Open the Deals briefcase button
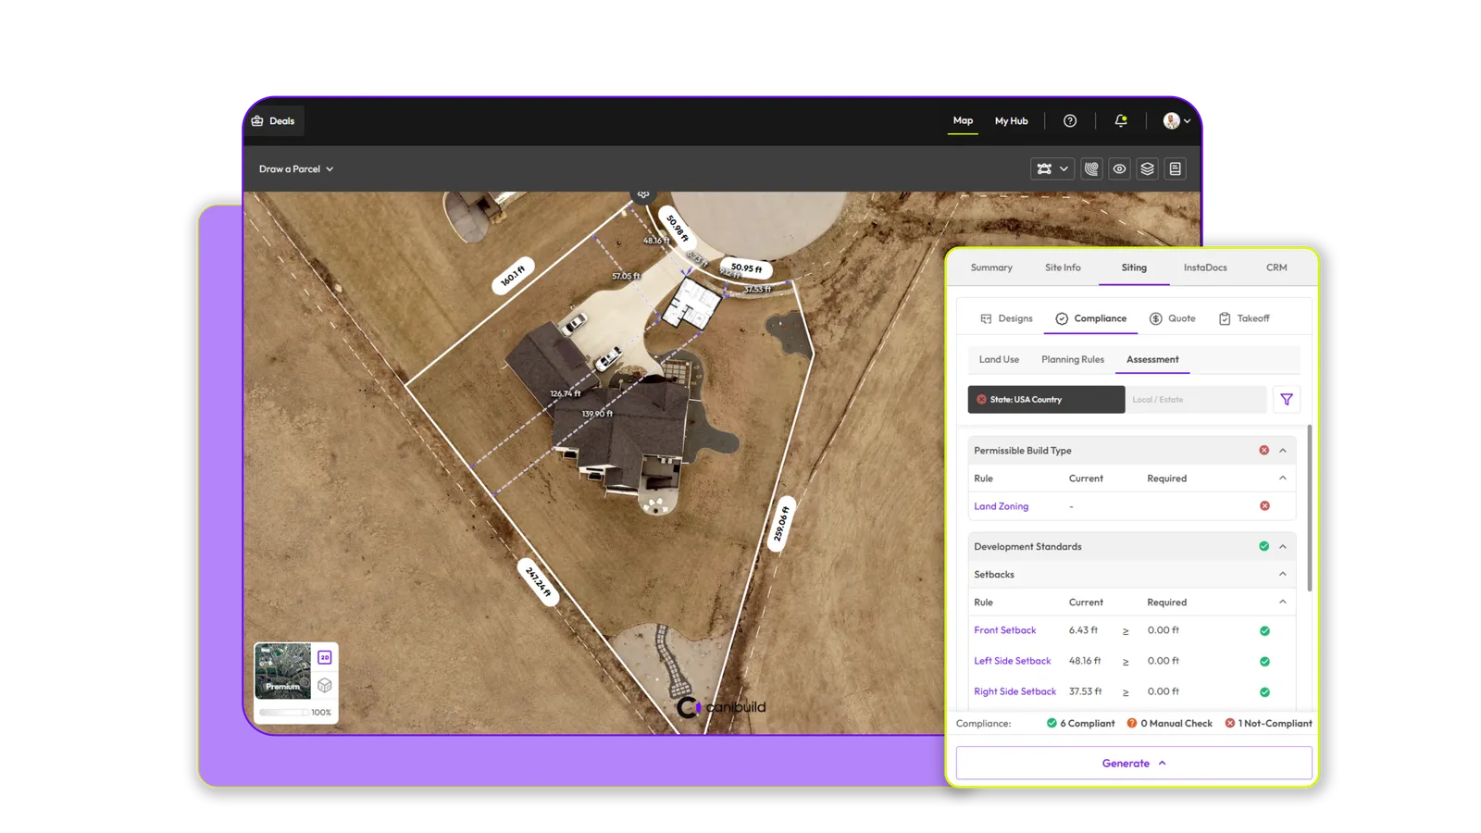Image resolution: width=1481 pixels, height=833 pixels. click(x=273, y=121)
